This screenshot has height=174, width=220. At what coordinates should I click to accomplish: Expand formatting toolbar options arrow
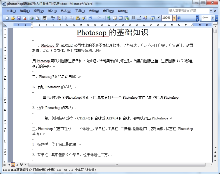(217, 18)
